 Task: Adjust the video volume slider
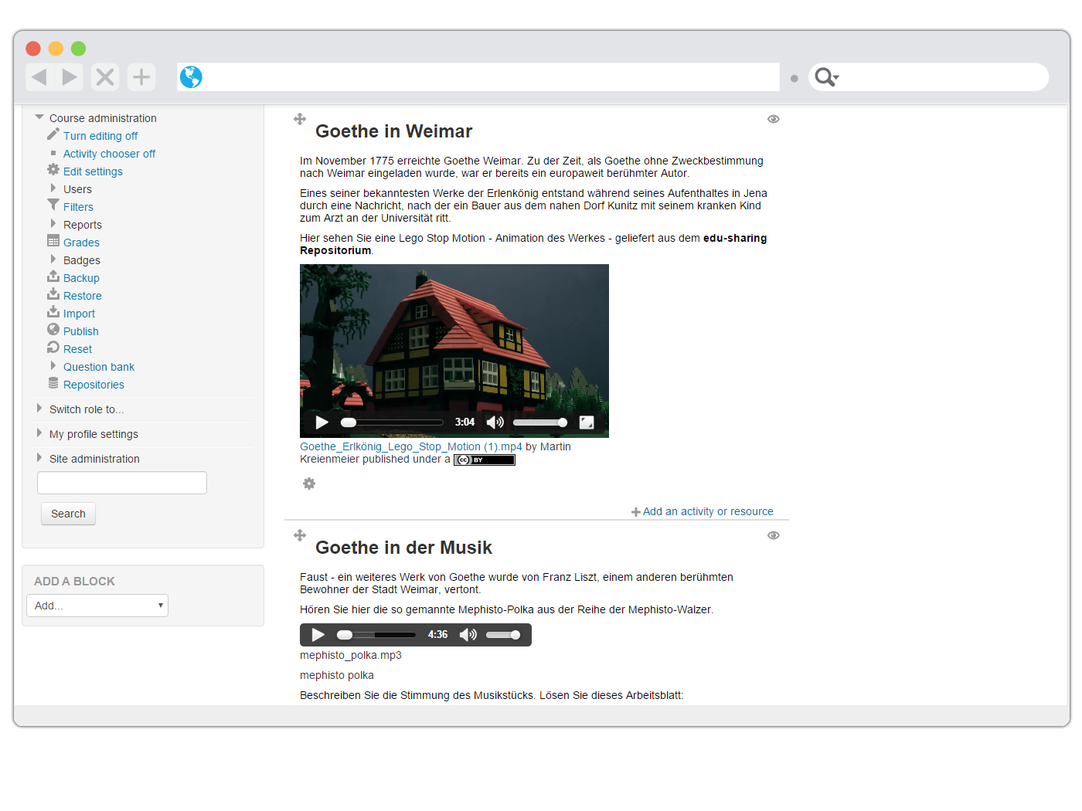(540, 422)
